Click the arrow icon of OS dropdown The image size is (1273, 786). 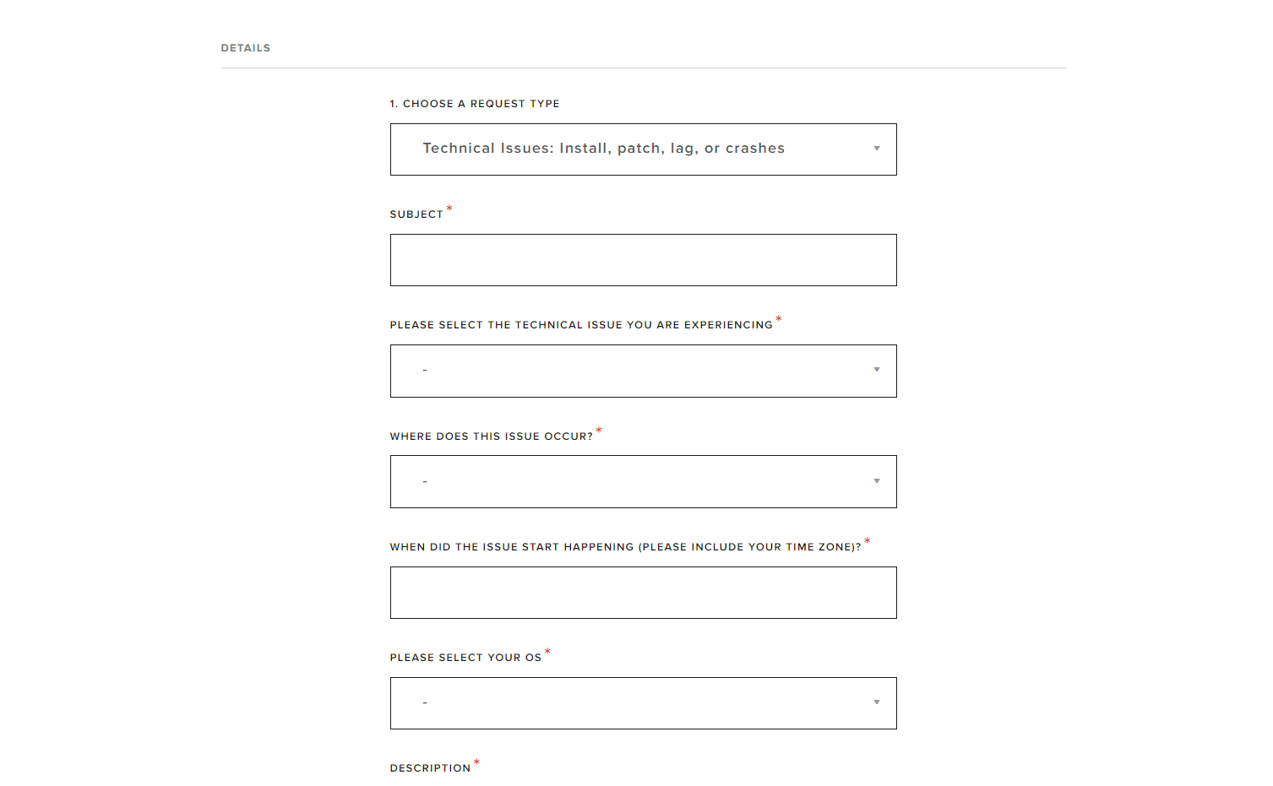pyautogui.click(x=877, y=702)
